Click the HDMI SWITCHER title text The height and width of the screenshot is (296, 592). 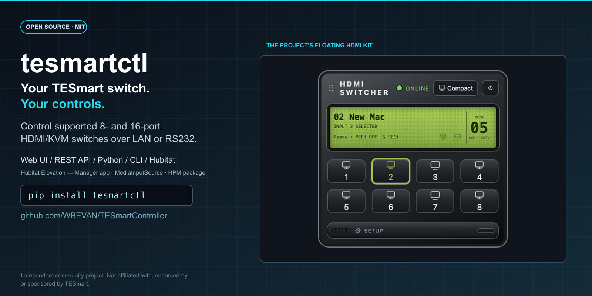coord(364,88)
